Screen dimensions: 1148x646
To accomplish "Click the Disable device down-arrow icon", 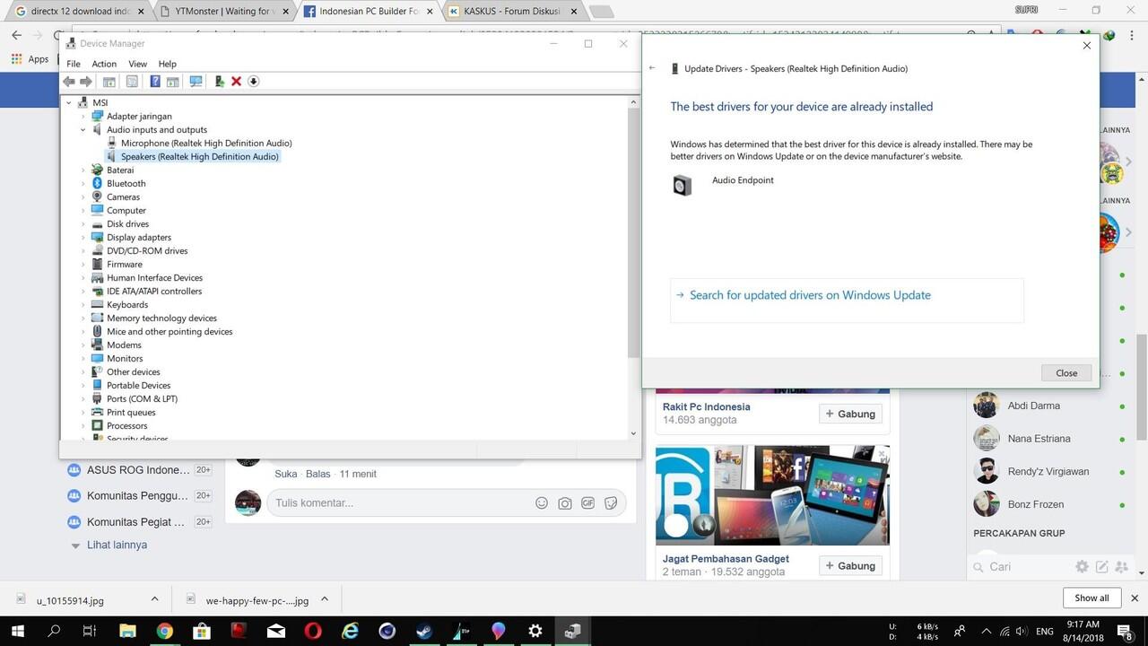I will (253, 82).
